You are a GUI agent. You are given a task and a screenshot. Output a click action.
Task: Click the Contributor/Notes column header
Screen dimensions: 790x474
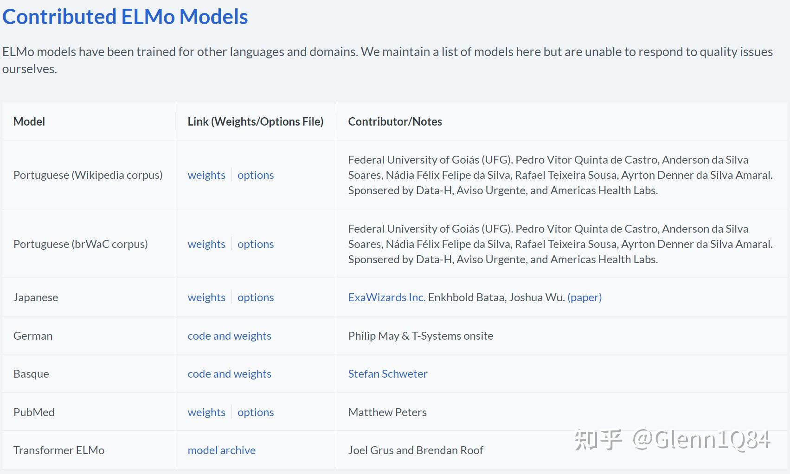(395, 121)
